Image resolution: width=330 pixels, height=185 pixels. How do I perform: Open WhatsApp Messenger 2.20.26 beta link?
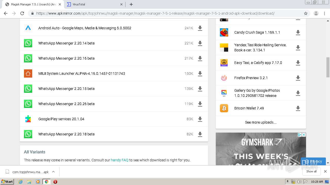67,104
